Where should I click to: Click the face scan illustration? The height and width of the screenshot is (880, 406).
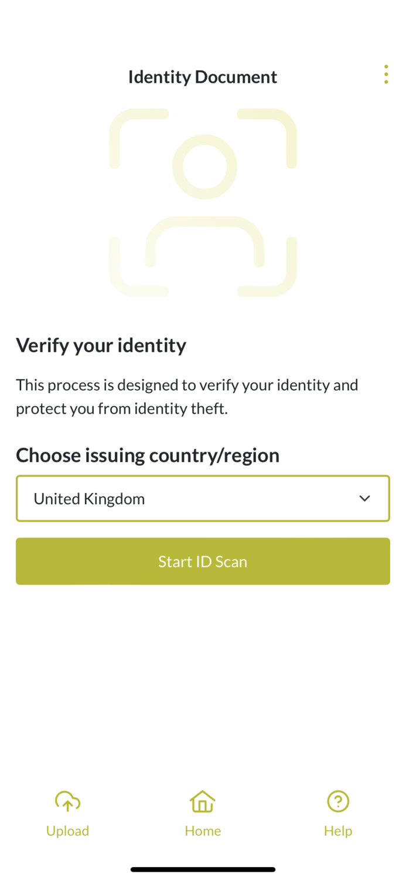(x=203, y=202)
